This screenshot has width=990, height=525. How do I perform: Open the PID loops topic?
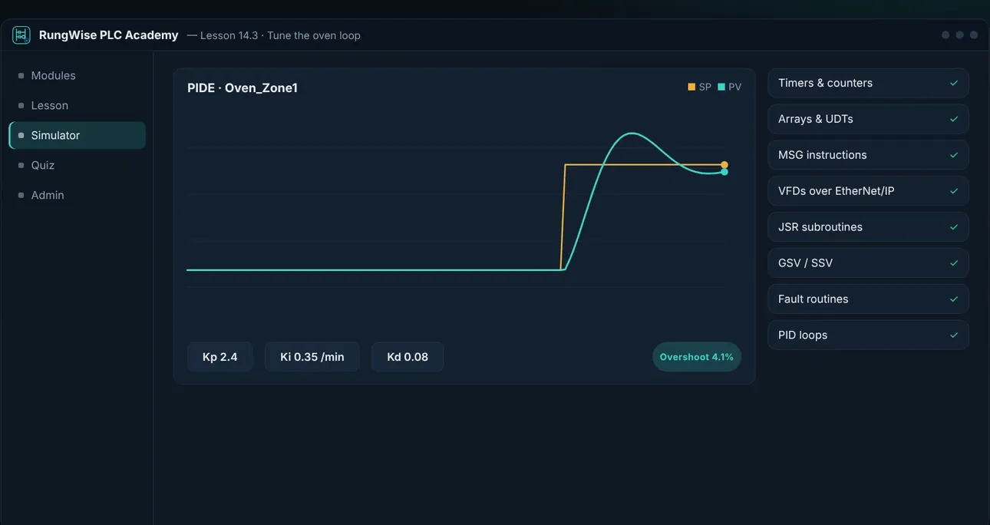[868, 335]
